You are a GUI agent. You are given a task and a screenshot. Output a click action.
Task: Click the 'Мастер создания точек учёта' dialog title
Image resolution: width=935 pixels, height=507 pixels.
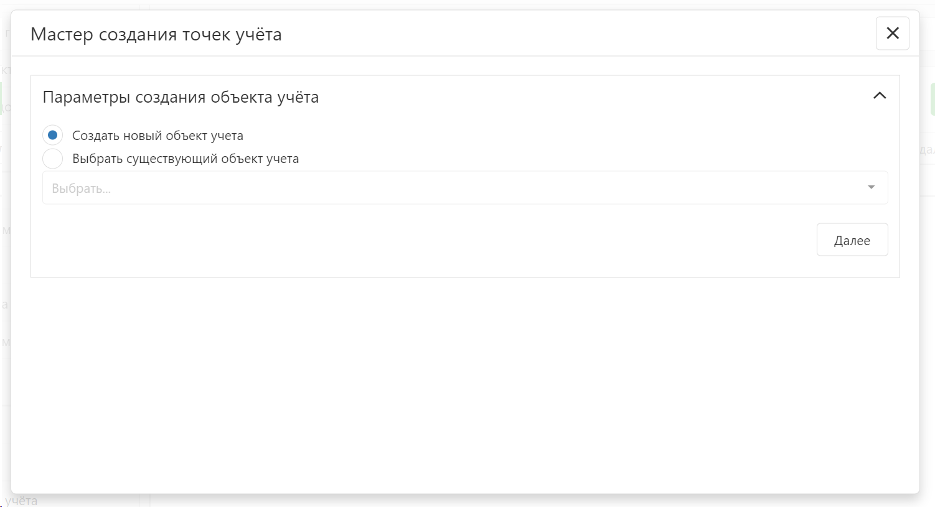[156, 34]
